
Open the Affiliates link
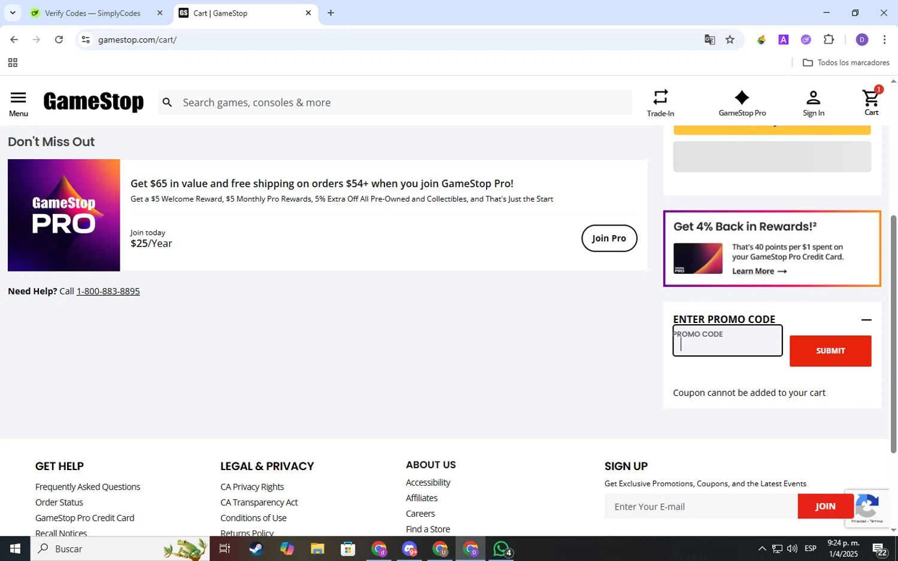coord(421,498)
